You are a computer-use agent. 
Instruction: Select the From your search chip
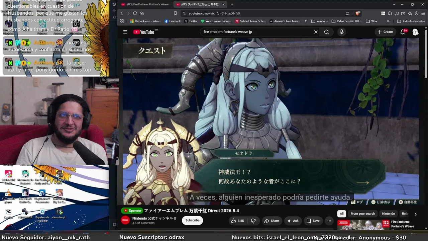tap(363, 214)
